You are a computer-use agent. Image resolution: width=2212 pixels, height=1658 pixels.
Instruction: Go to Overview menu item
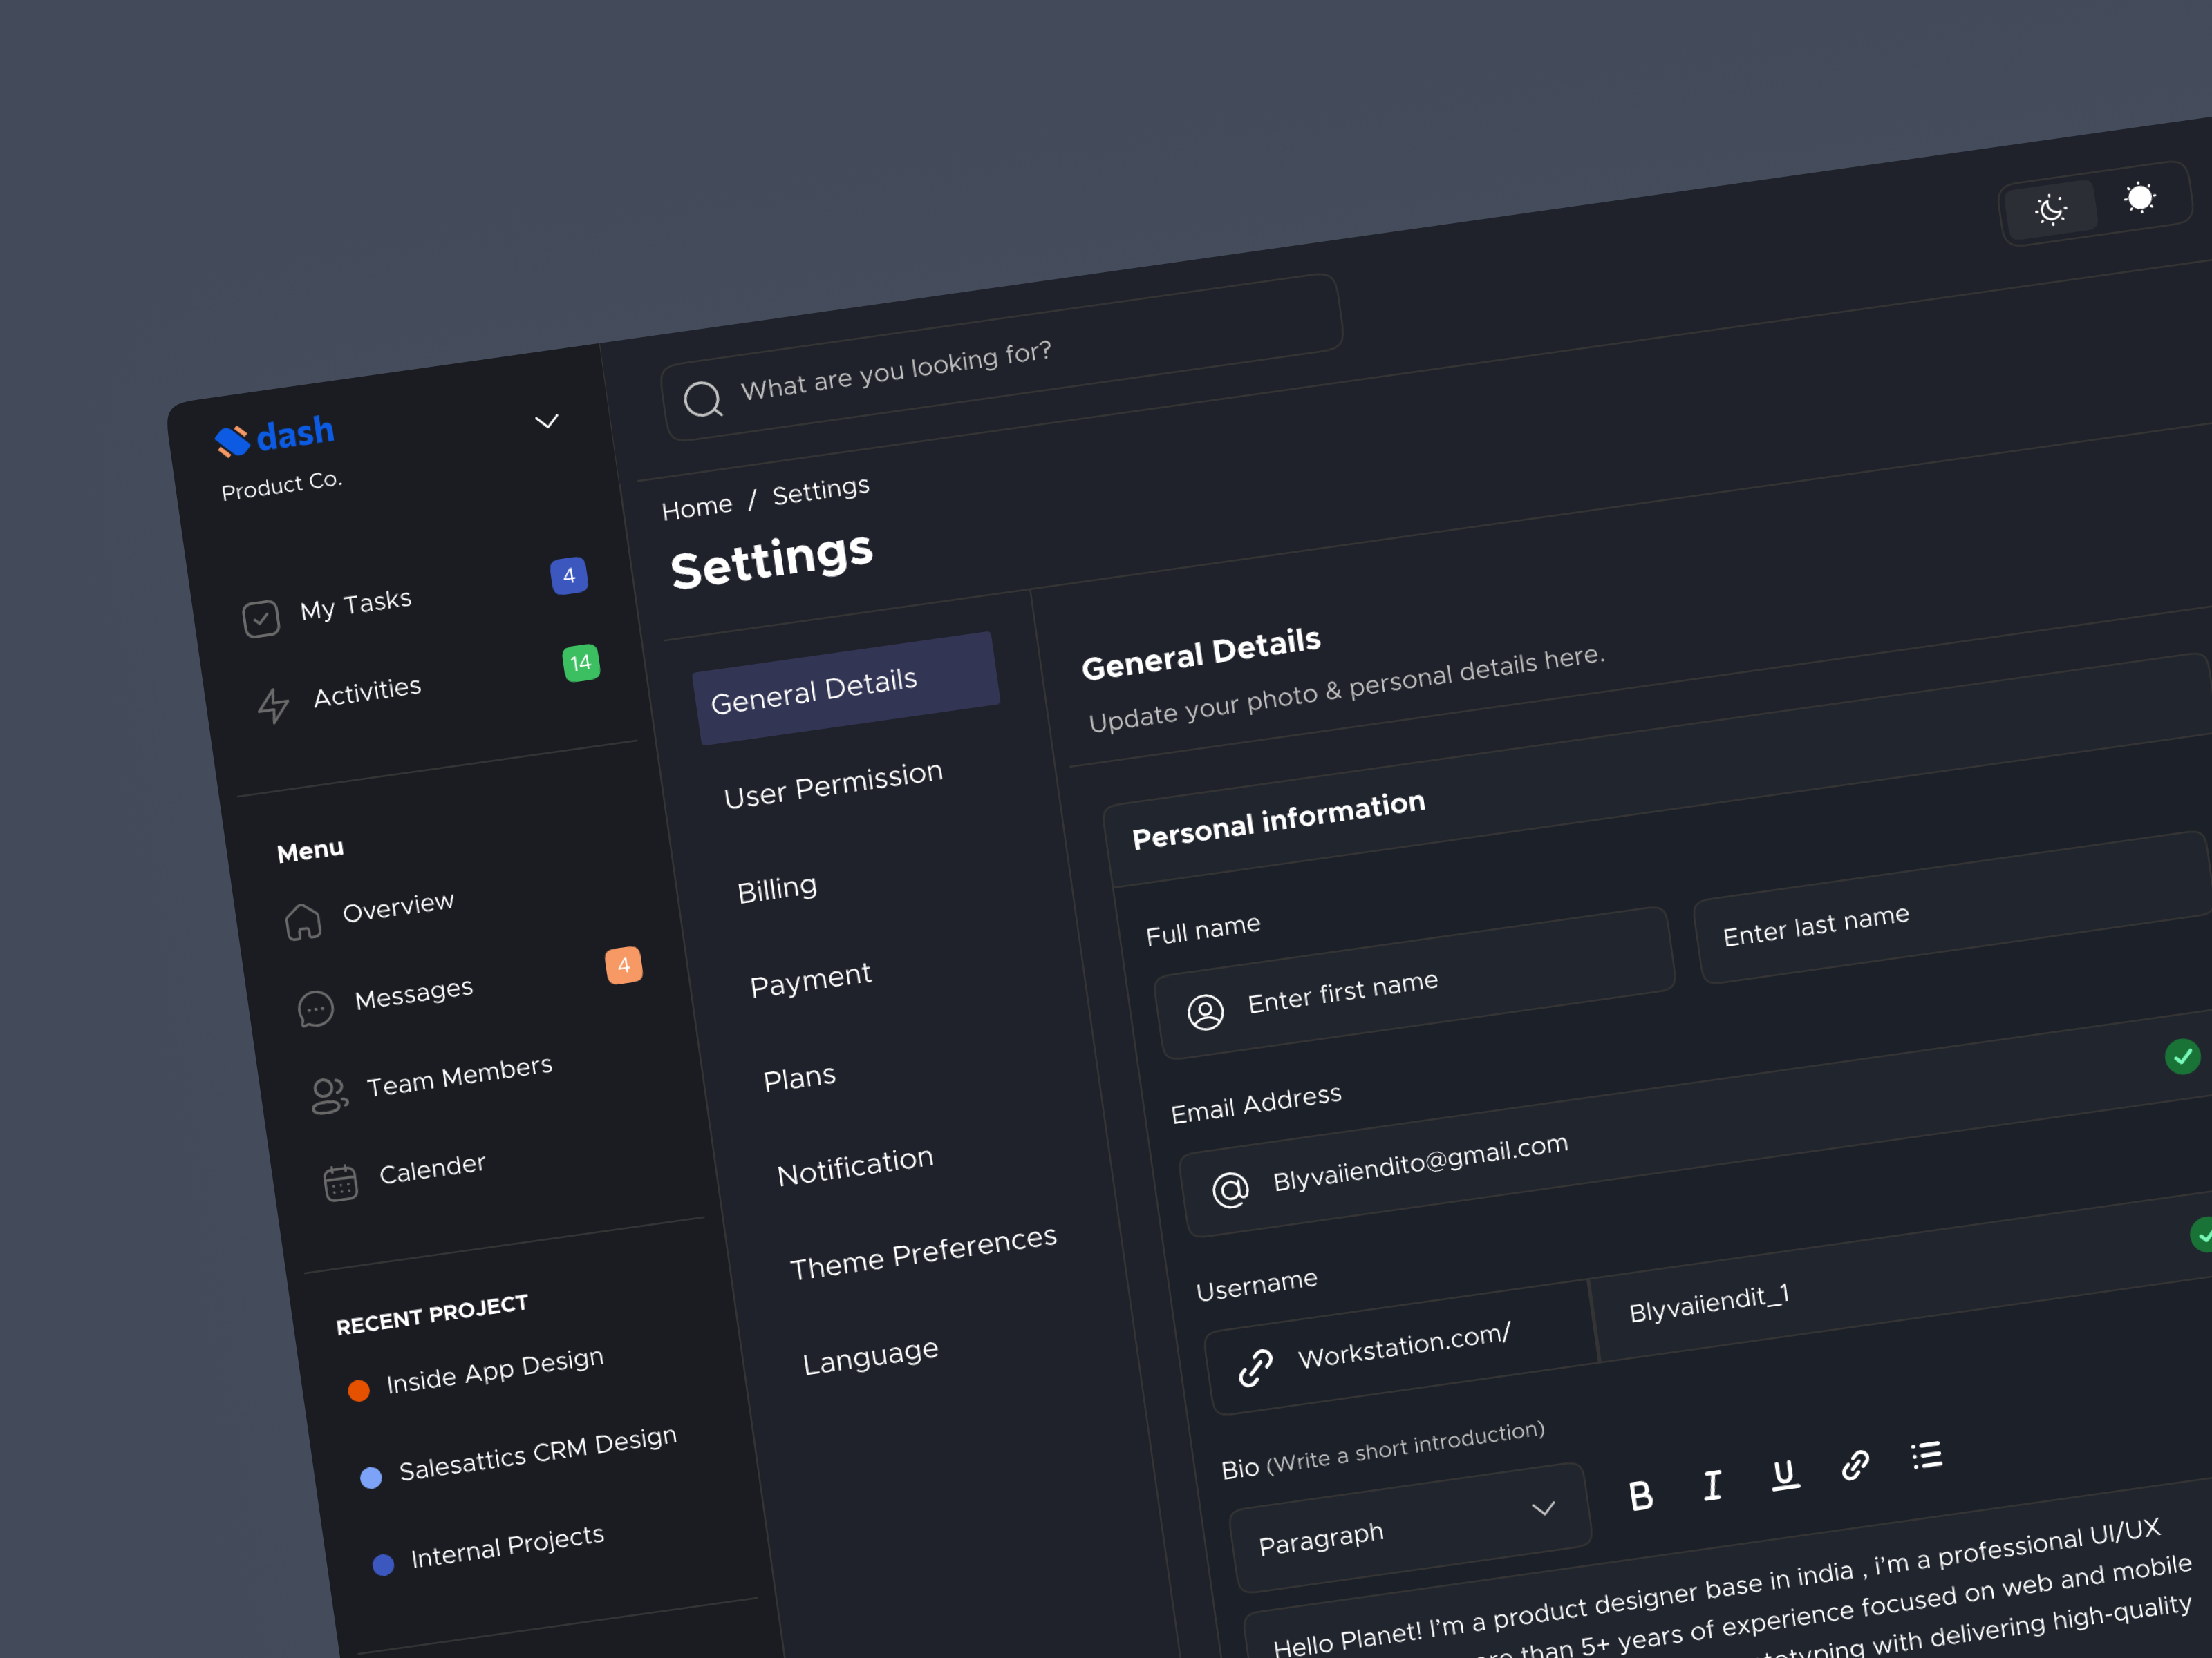click(x=398, y=906)
